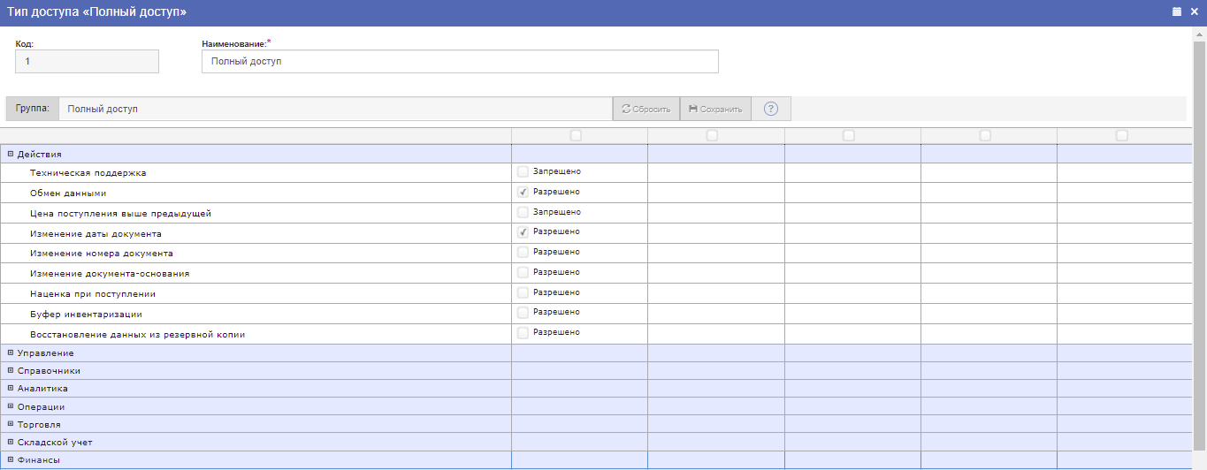
Task: Click the help question mark icon
Action: [x=770, y=109]
